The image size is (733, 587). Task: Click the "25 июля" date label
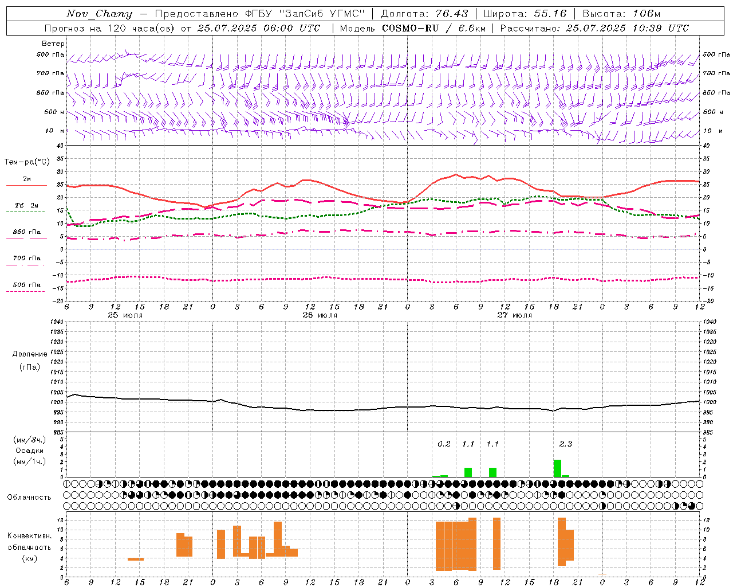pyautogui.click(x=125, y=315)
